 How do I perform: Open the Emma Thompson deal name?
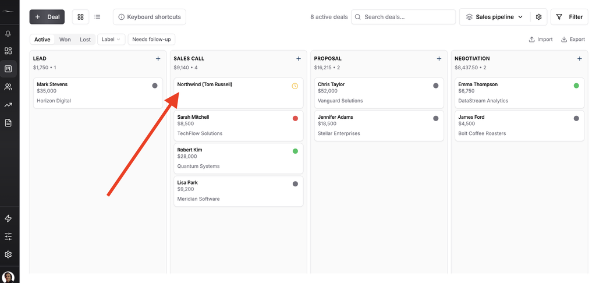(x=478, y=84)
